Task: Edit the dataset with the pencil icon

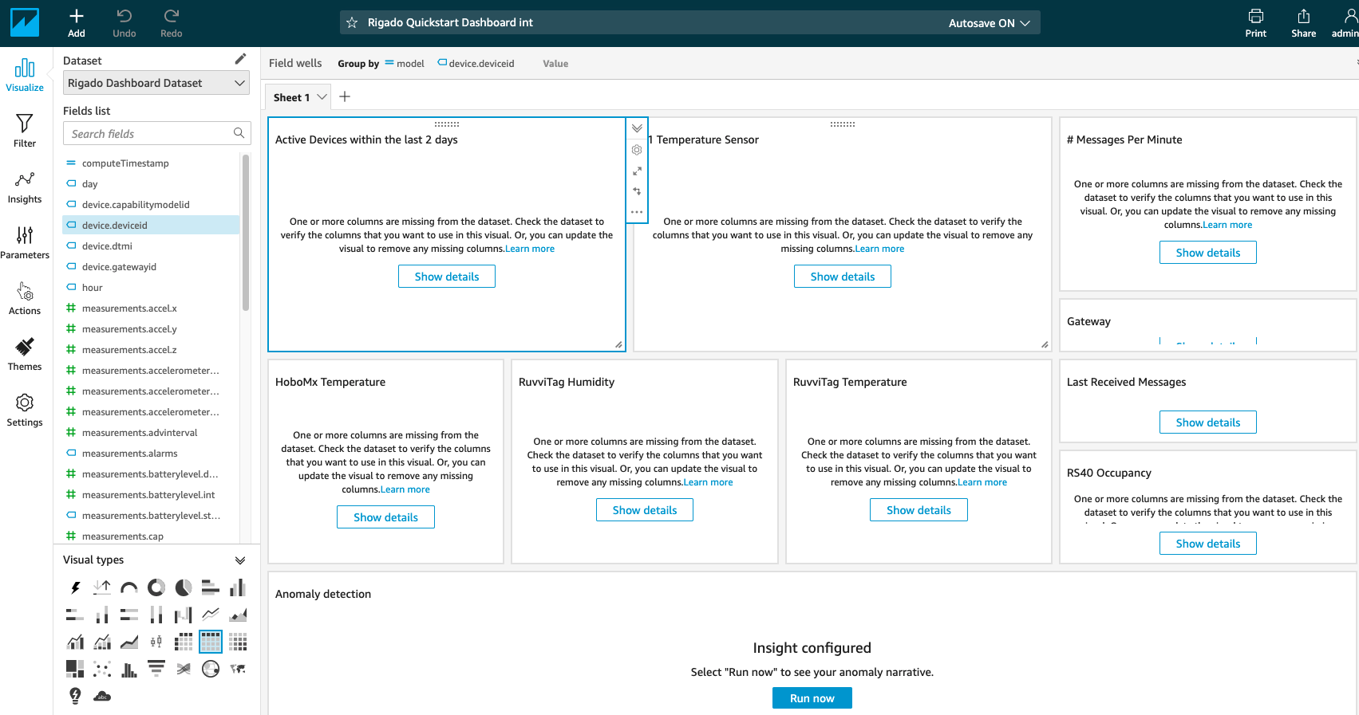Action: (x=240, y=59)
